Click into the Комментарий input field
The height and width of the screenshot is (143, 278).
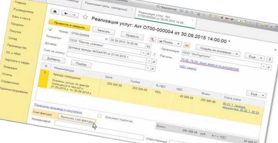click(99, 131)
